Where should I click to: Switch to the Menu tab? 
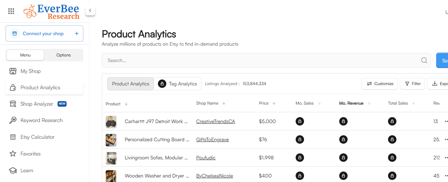tap(25, 55)
